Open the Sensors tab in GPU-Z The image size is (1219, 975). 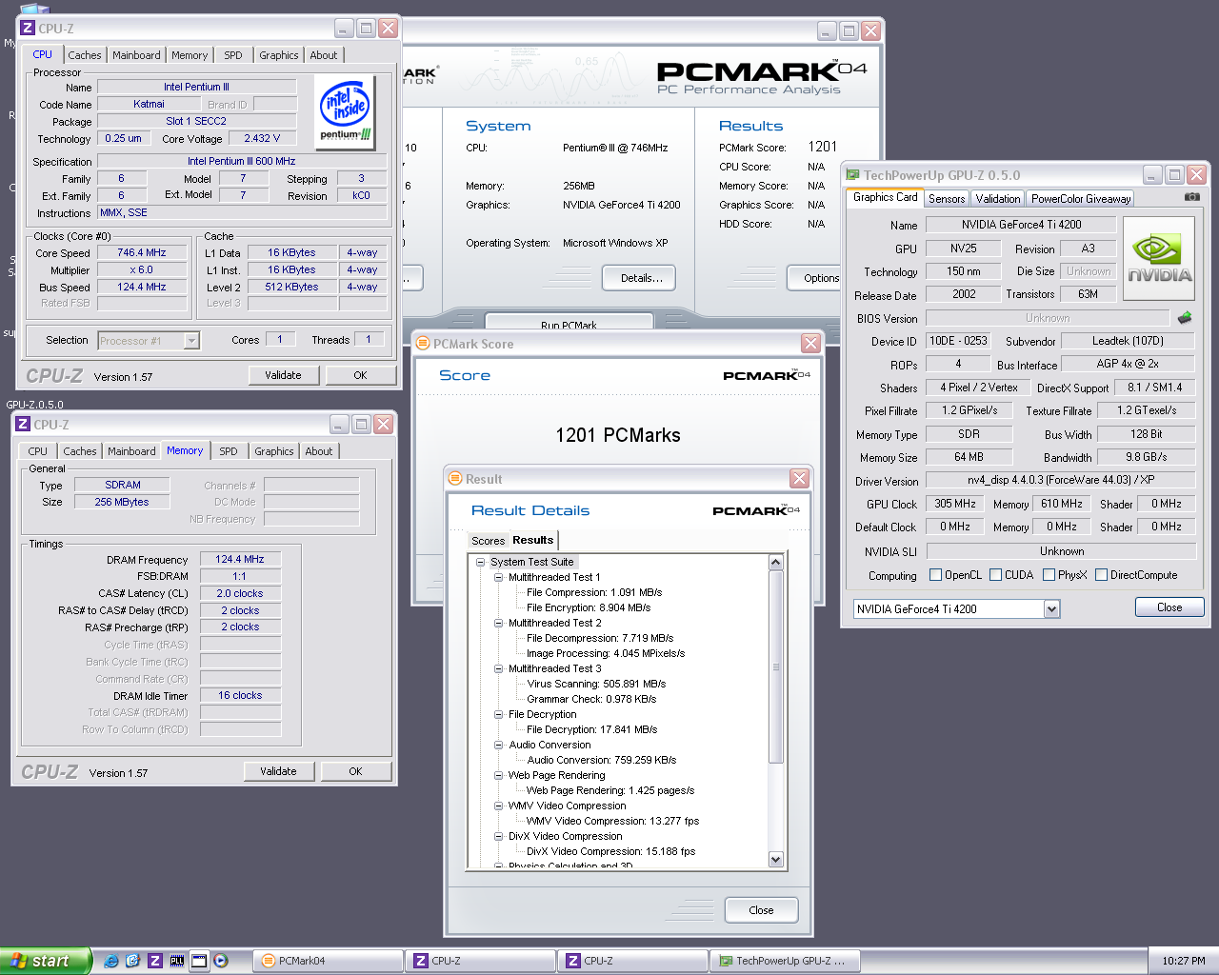[x=947, y=198]
